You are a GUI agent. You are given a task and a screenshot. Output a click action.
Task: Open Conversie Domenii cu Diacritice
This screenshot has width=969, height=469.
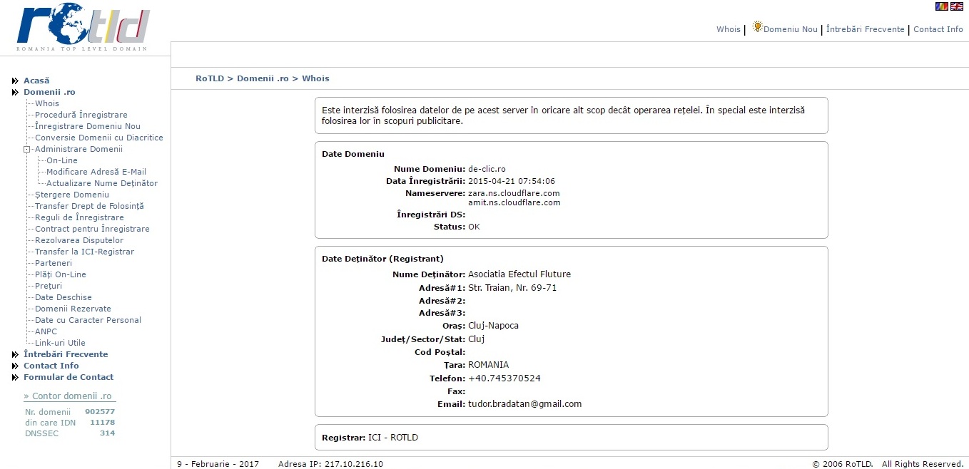(99, 138)
